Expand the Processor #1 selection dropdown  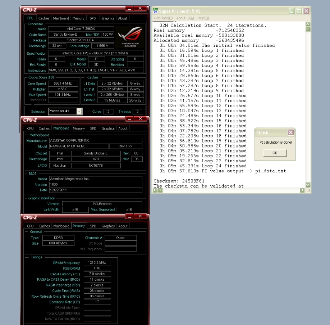pos(79,112)
